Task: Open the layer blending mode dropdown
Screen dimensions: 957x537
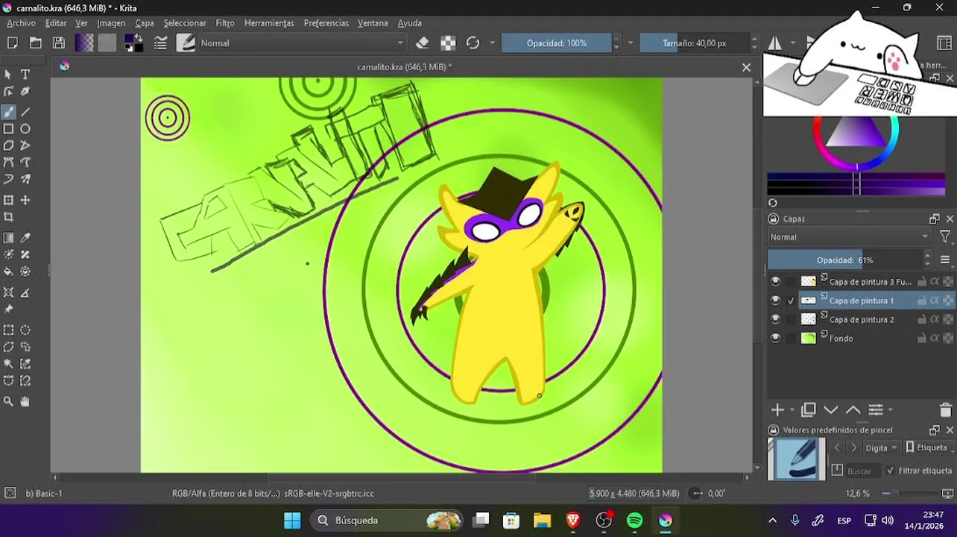Action: pyautogui.click(x=850, y=237)
